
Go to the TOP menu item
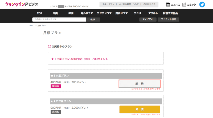click(40, 13)
